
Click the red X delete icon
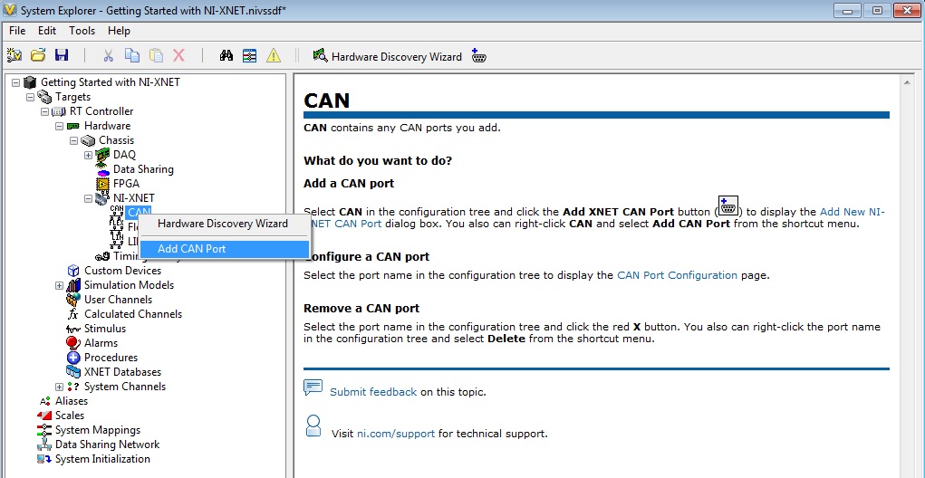click(178, 55)
